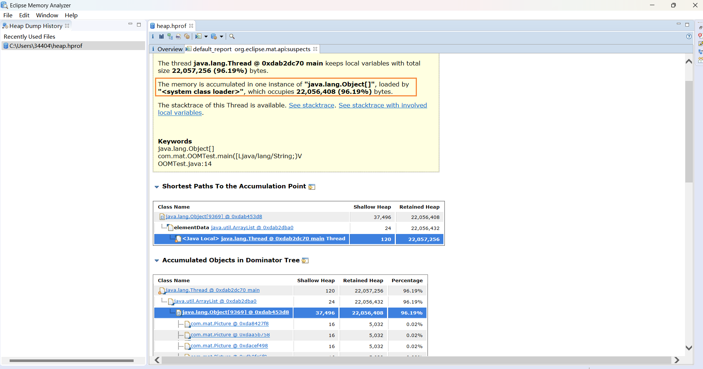Click the Restore icon in right trim bar
This screenshot has height=369, width=703.
point(700,28)
